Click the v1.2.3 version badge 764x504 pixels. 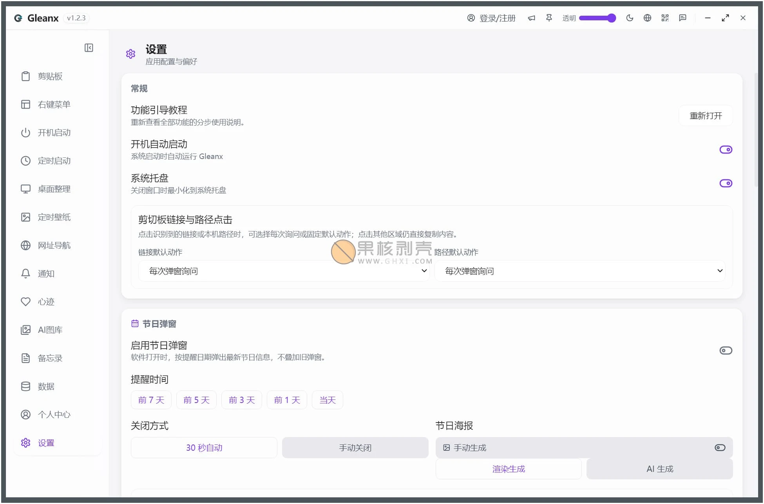76,18
